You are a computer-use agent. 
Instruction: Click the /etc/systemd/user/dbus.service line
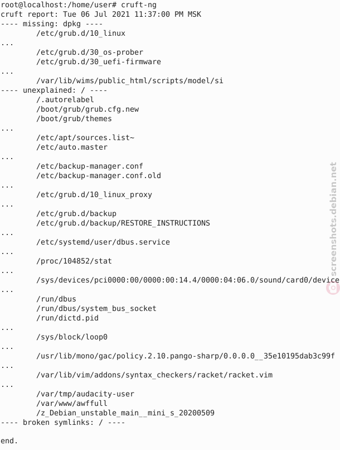pos(103,242)
